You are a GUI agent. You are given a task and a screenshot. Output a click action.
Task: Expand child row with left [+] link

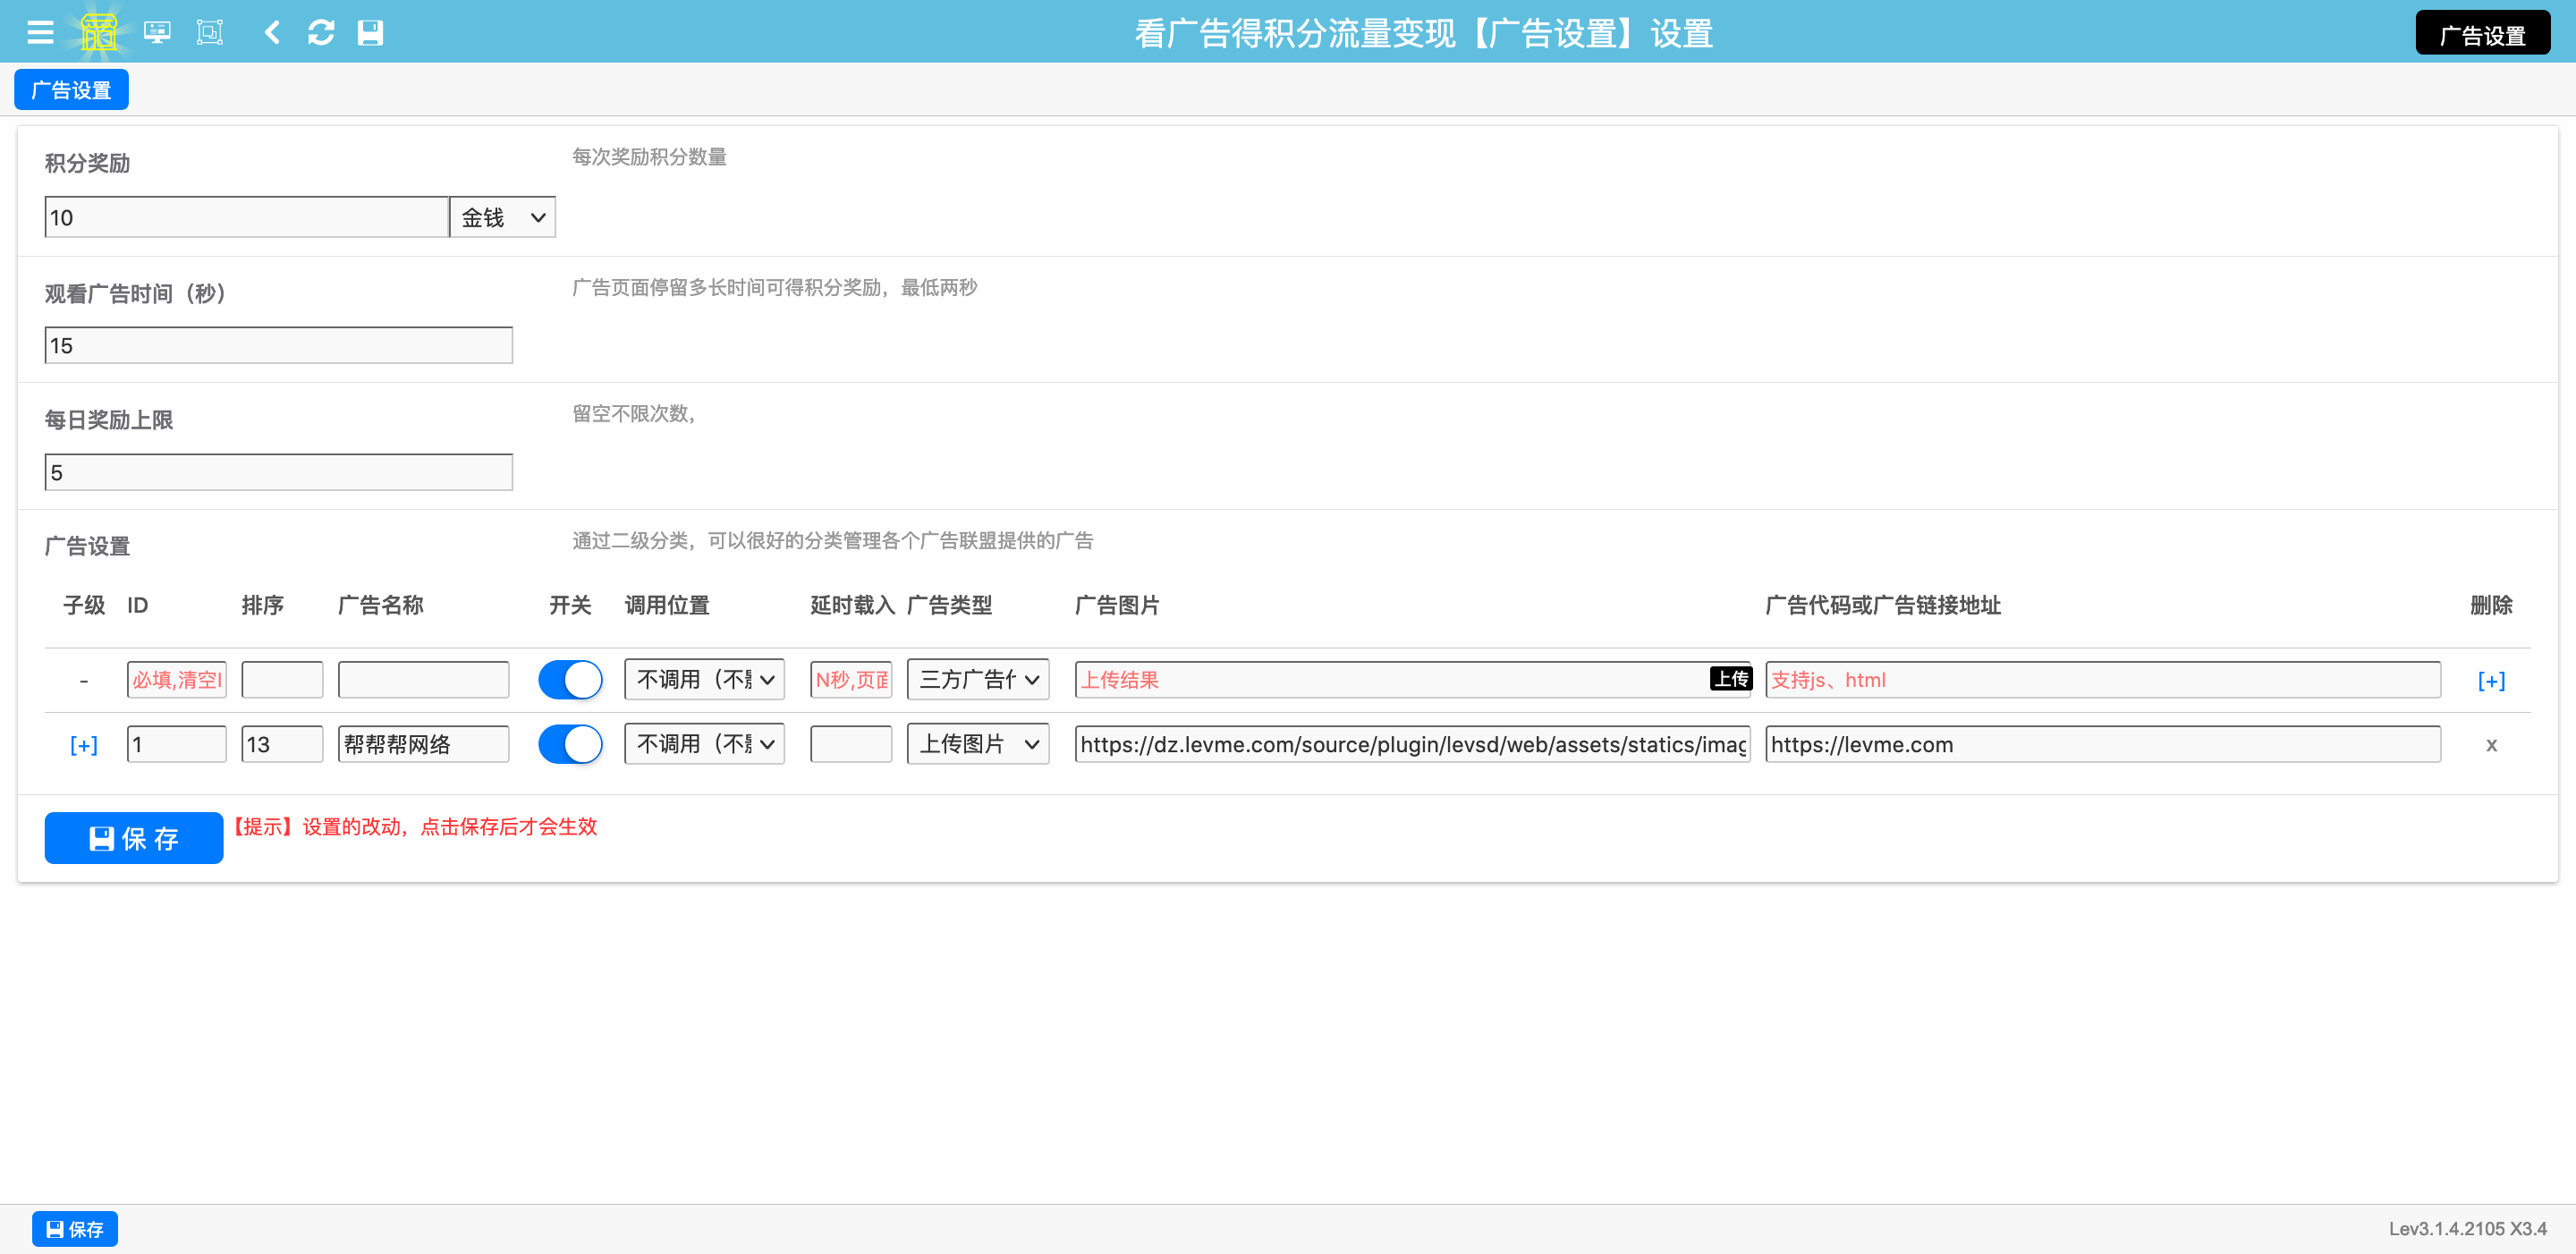coord(84,745)
